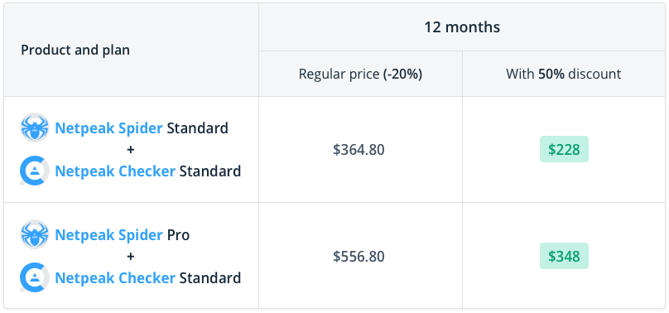Click the Pro label after Netpeak Spider
Screen dimensions: 669x313
(178, 235)
